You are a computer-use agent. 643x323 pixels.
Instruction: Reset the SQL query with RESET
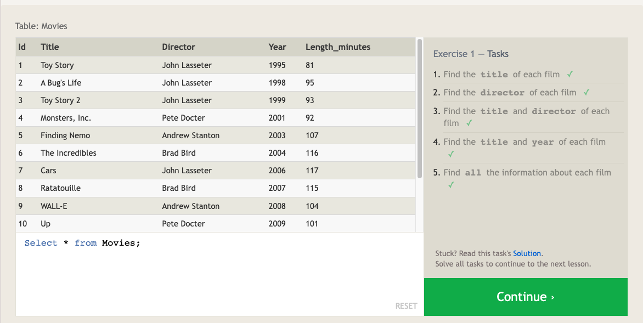click(406, 306)
